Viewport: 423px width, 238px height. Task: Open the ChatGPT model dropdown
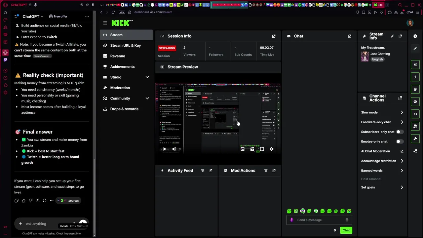pyautogui.click(x=33, y=17)
